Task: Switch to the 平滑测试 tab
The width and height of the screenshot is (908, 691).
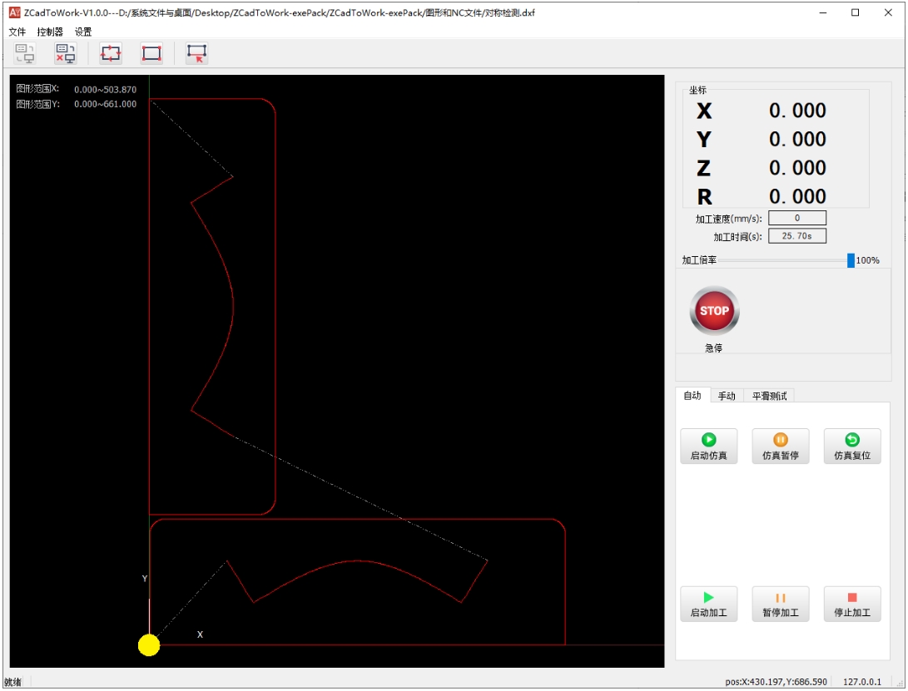Action: (x=769, y=396)
